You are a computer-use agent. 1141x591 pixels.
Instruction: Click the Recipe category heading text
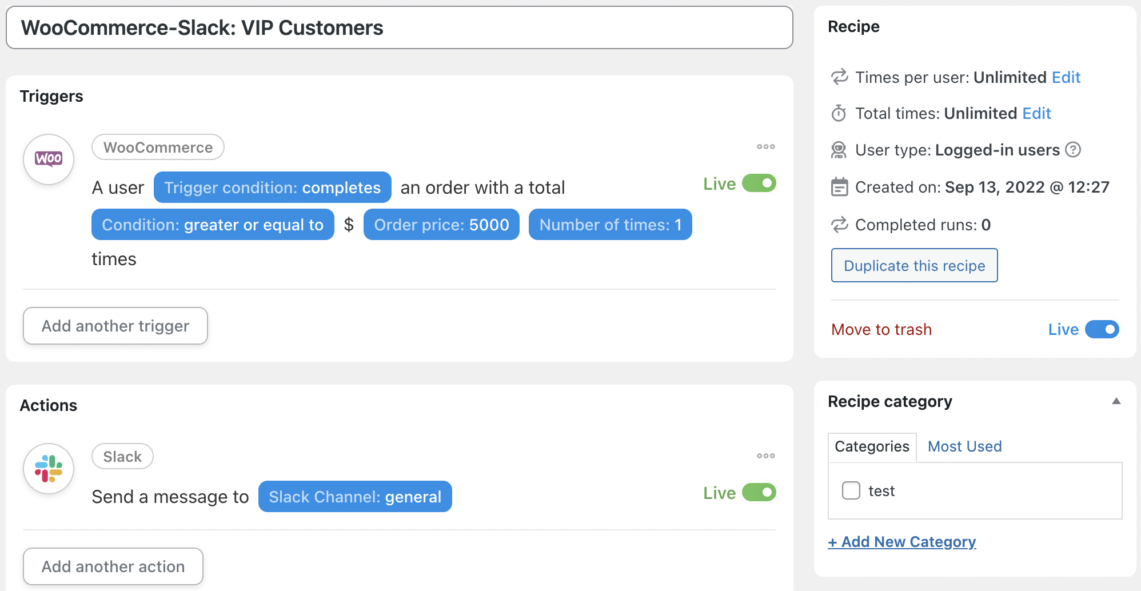(890, 401)
